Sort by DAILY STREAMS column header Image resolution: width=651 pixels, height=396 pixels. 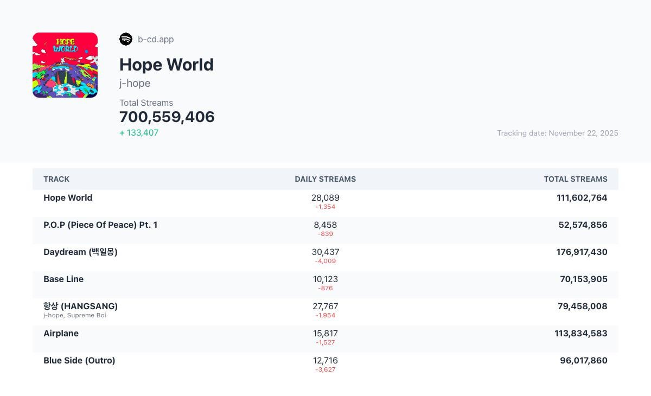325,179
